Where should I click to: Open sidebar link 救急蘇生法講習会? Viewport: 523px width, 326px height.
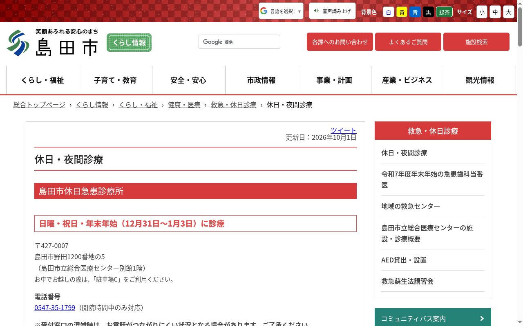pos(407,281)
